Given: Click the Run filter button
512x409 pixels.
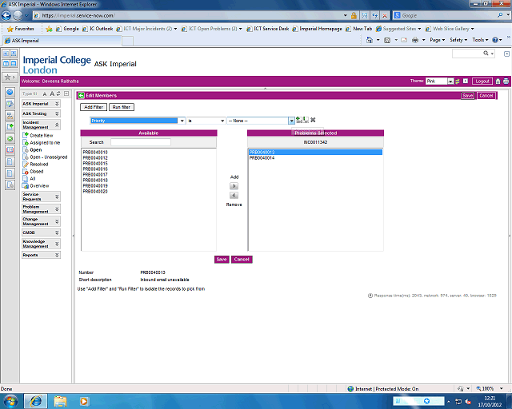Looking at the screenshot, I should (x=122, y=107).
